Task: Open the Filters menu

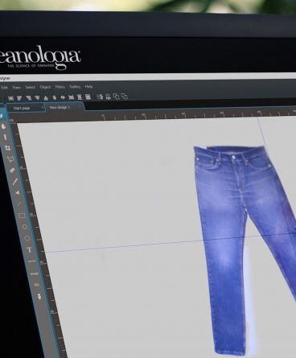Action: tap(60, 87)
